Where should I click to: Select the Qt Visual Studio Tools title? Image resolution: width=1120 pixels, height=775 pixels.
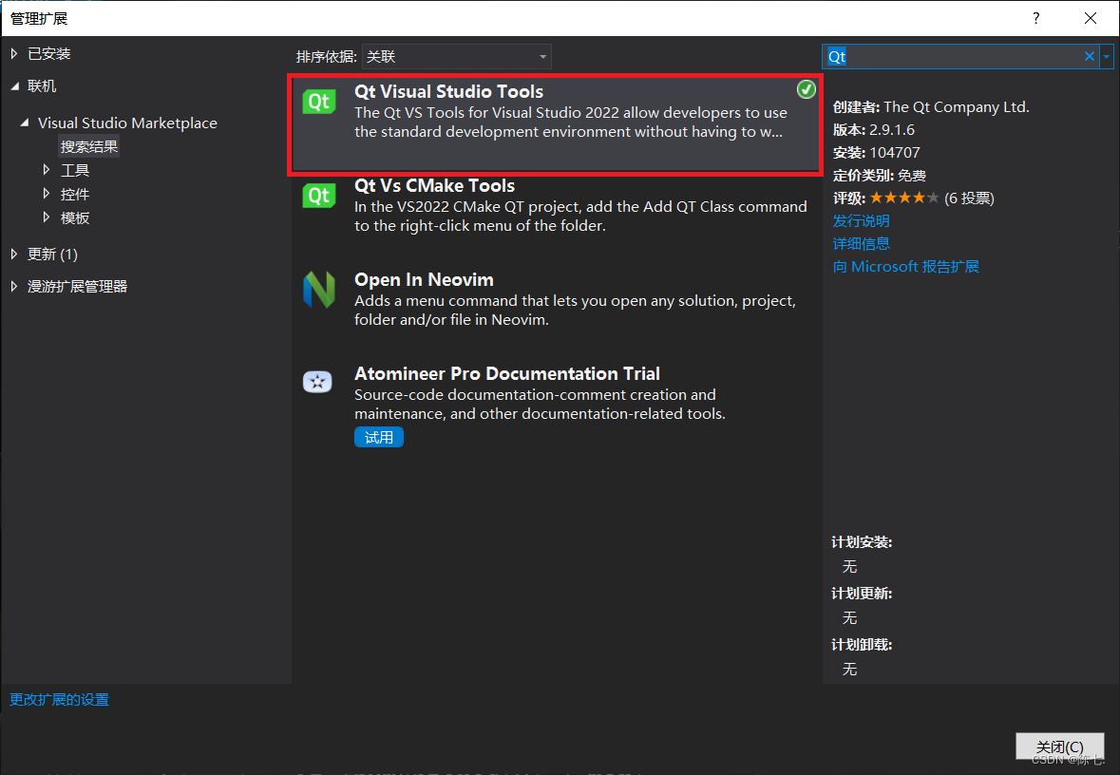[448, 91]
